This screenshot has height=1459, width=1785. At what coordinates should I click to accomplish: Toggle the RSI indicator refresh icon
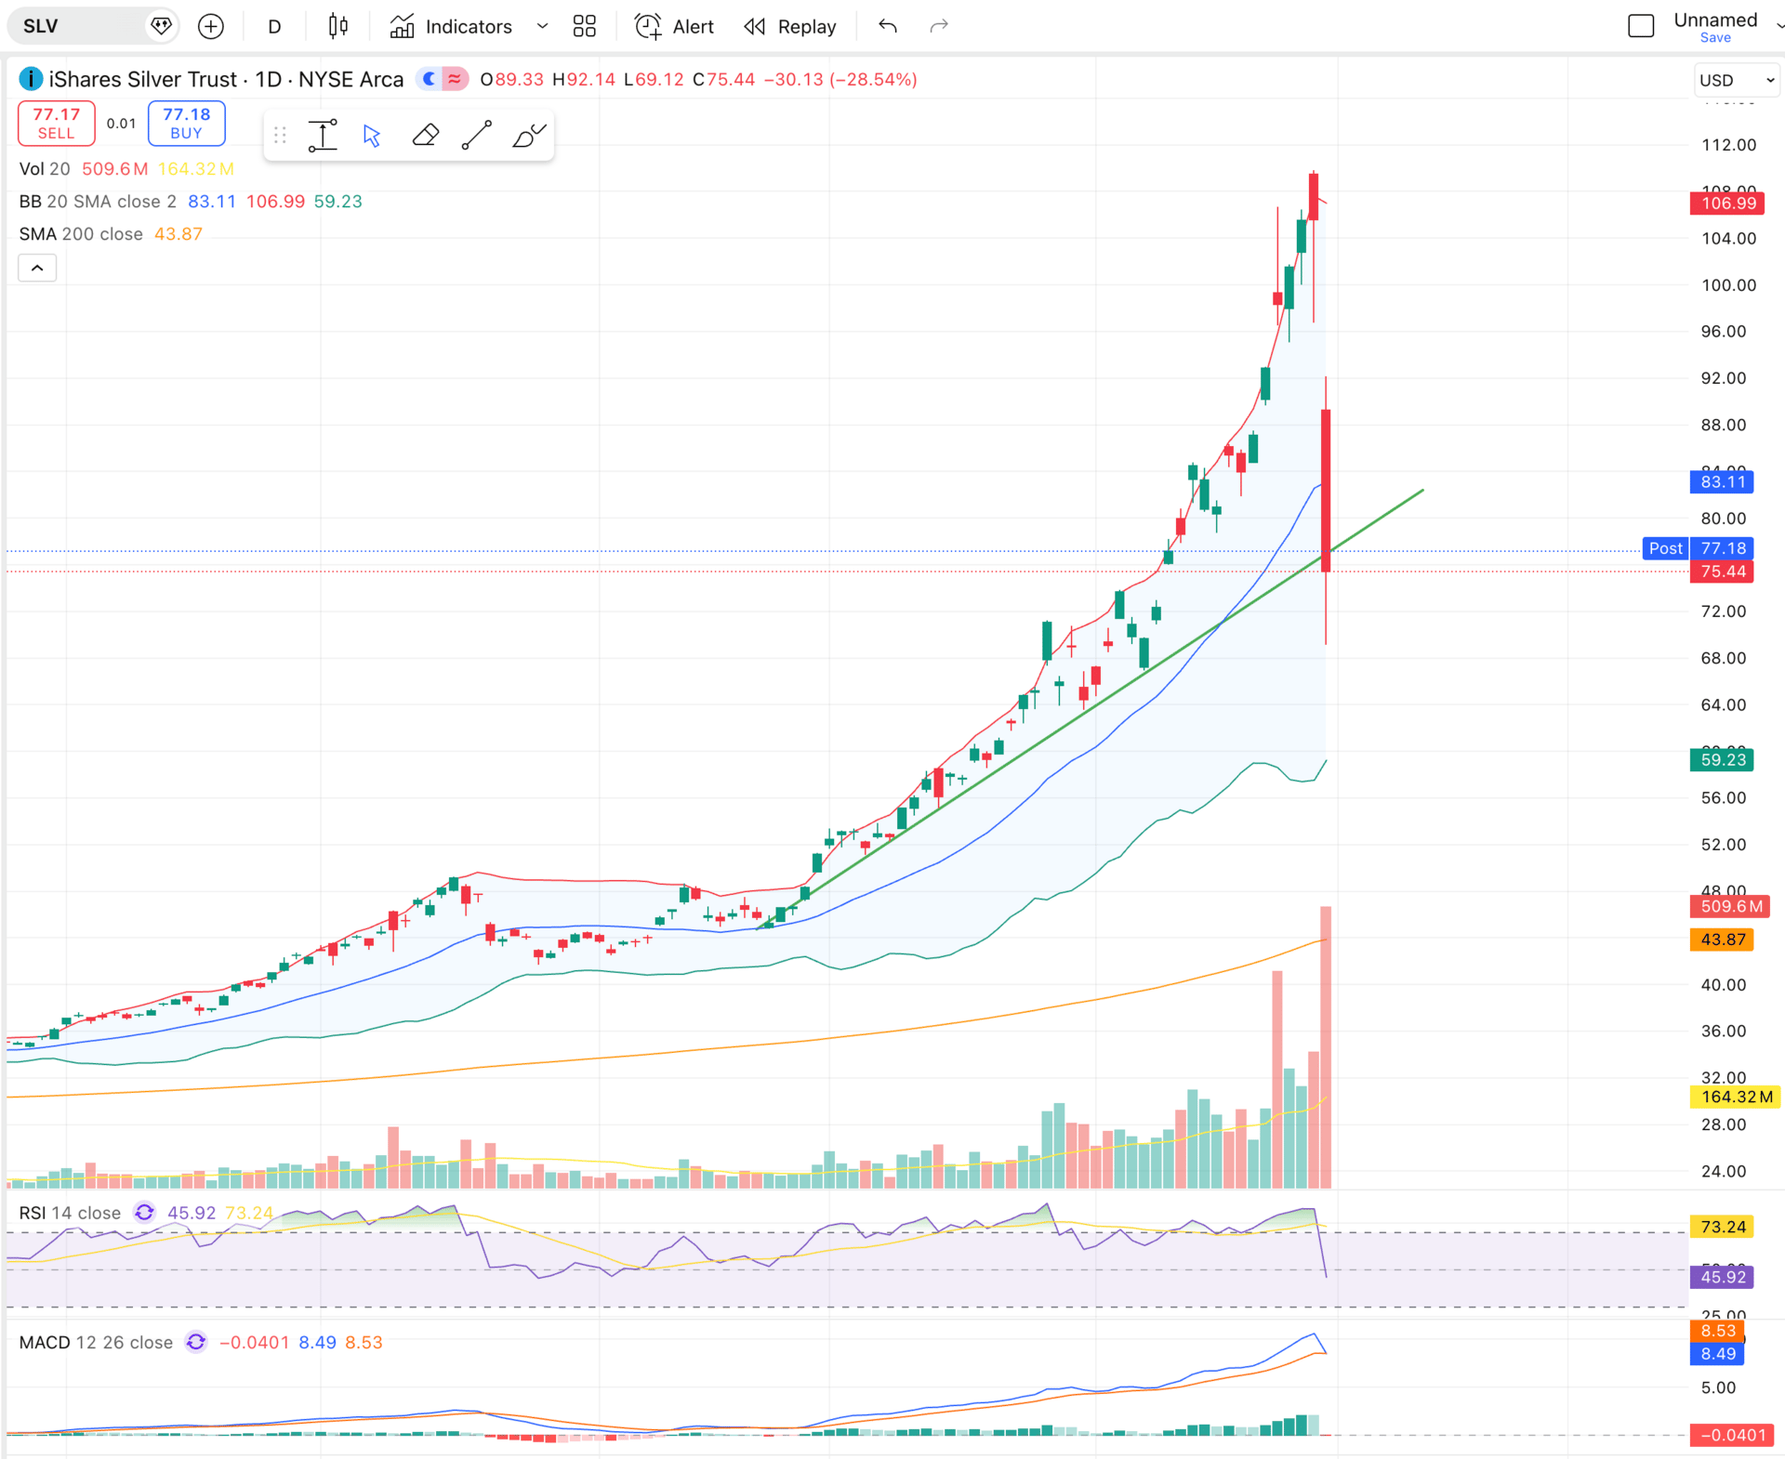point(144,1213)
